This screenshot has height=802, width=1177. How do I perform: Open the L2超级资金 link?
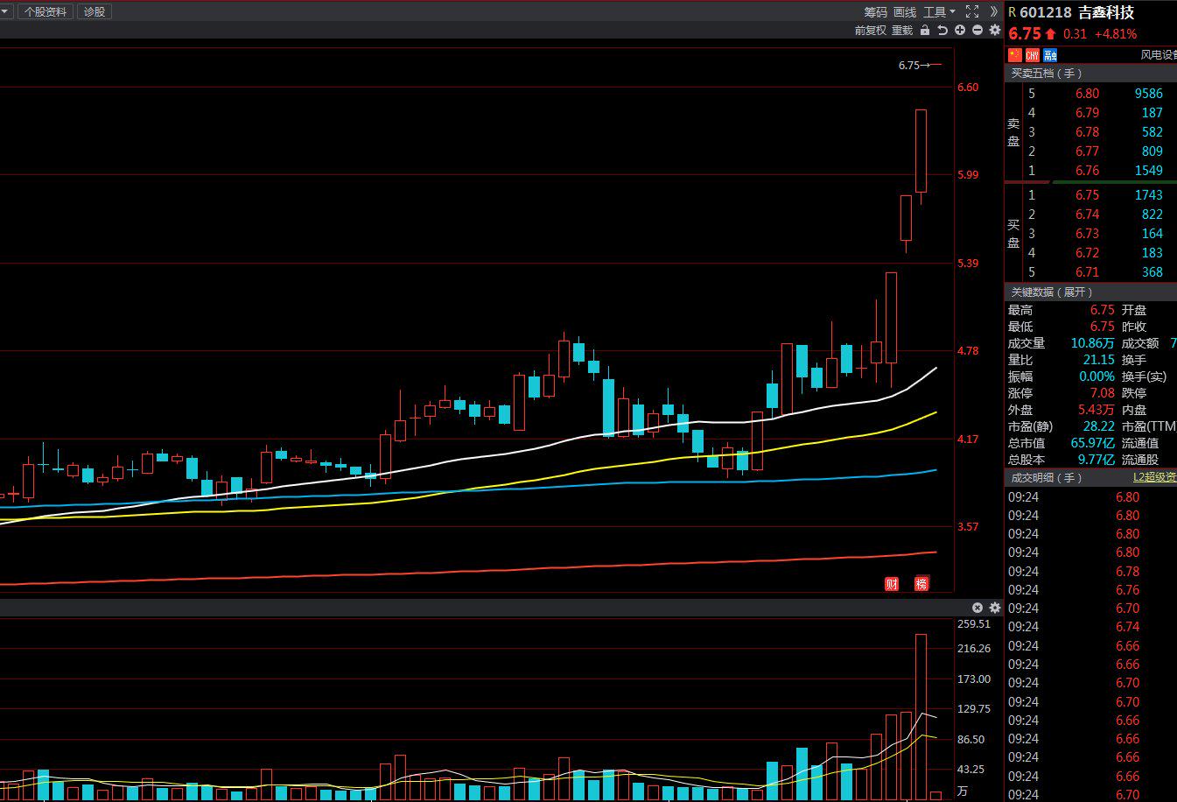(x=1154, y=477)
